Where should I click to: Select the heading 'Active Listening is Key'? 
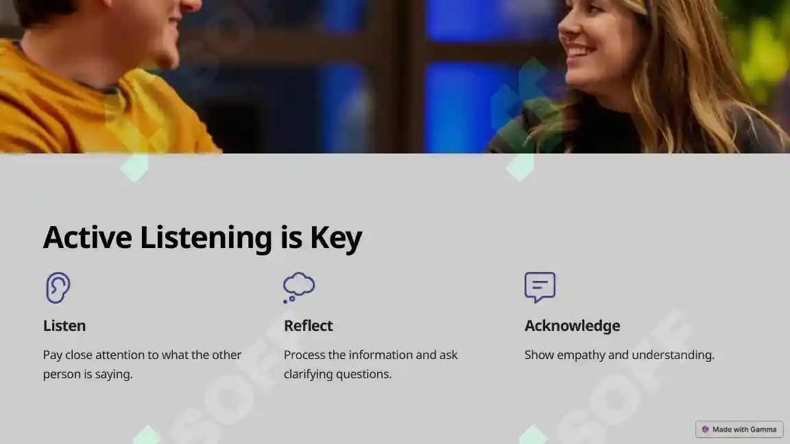tap(202, 238)
